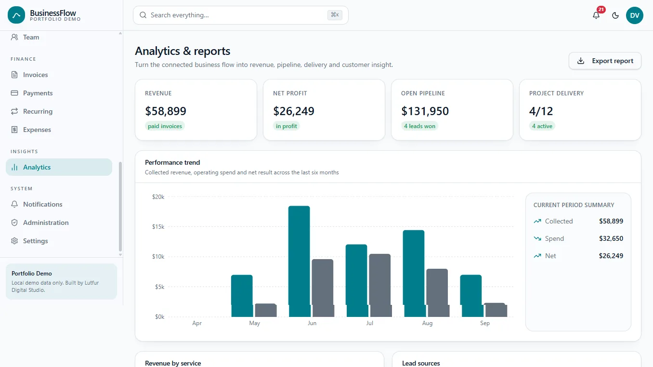Screen dimensions: 653x367
Task: Click the 4 active badge
Action: click(542, 126)
